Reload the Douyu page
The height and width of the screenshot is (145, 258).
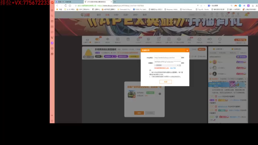[66, 5]
